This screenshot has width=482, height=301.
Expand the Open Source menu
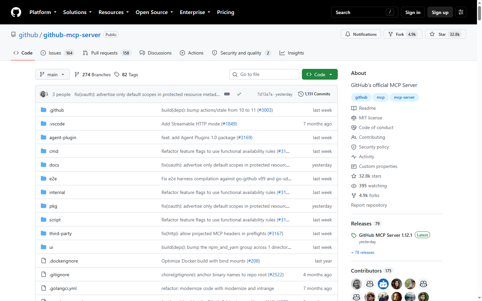154,12
